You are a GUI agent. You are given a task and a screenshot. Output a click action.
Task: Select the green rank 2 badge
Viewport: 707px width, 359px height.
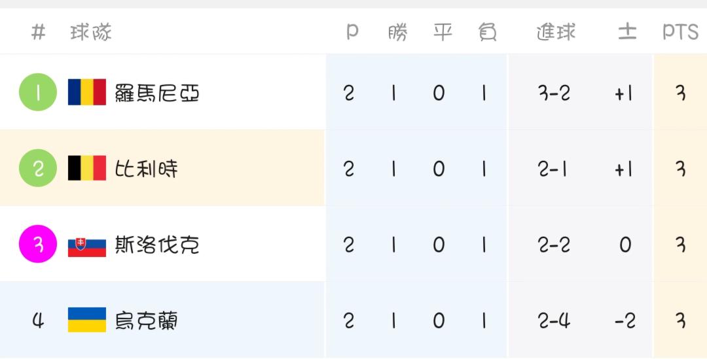[x=38, y=168]
